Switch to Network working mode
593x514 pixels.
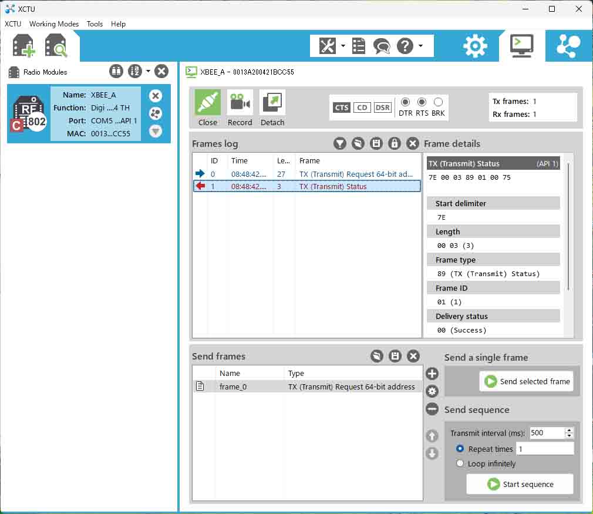tap(568, 46)
